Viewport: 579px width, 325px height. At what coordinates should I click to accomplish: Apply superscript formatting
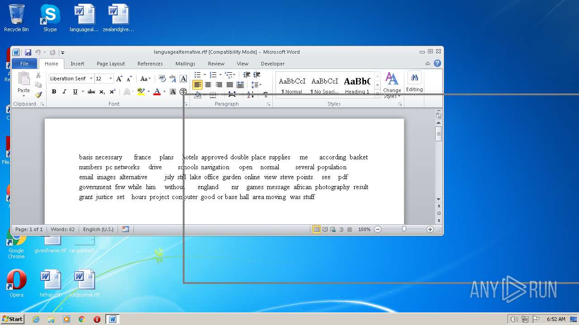point(113,92)
